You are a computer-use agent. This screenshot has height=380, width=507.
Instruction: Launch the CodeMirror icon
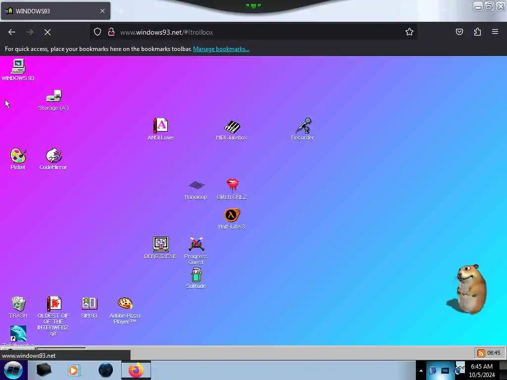click(53, 155)
